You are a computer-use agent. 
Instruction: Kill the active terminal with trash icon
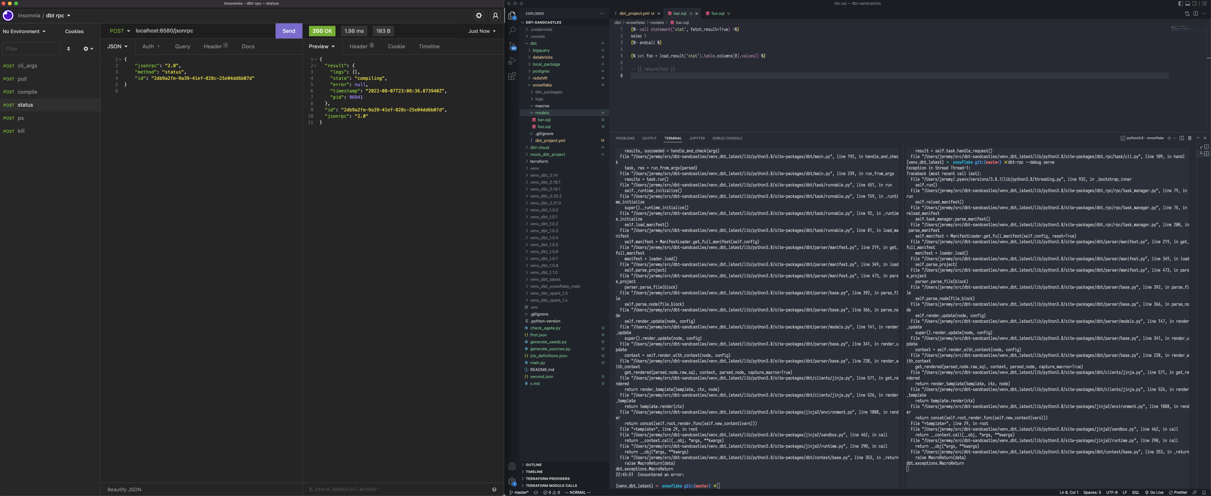(x=1189, y=138)
